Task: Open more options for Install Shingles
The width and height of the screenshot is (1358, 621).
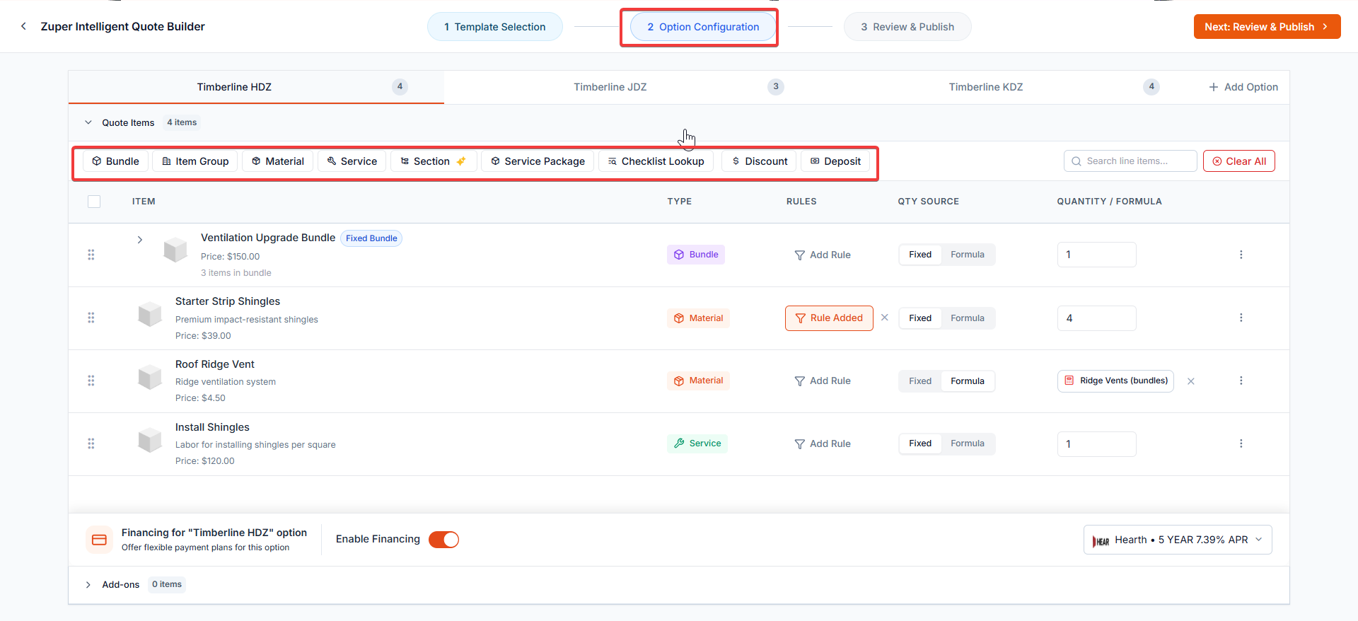Action: tap(1241, 443)
